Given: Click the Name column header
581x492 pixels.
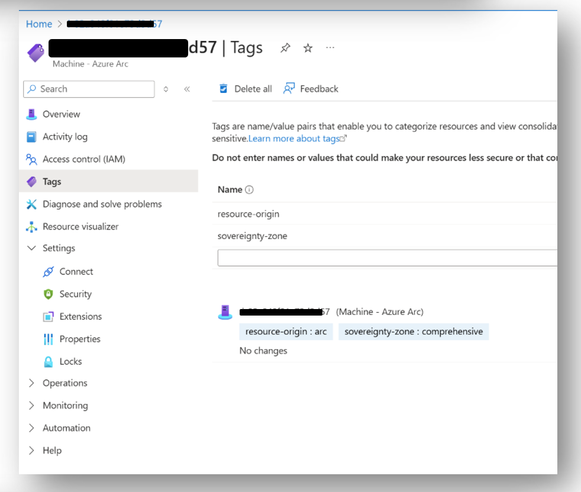Looking at the screenshot, I should (x=230, y=190).
